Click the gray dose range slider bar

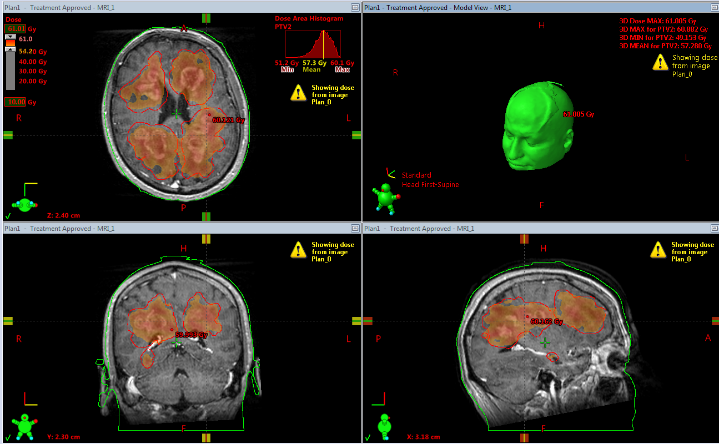click(10, 71)
